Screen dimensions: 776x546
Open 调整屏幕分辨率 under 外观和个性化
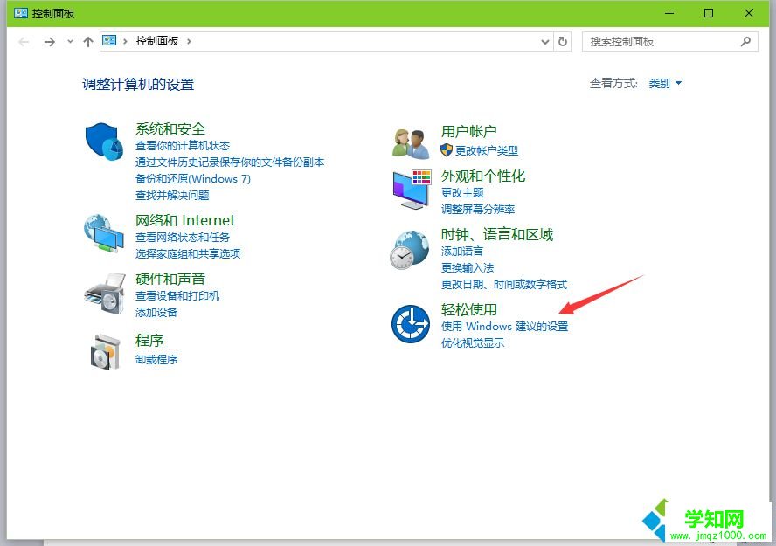480,208
